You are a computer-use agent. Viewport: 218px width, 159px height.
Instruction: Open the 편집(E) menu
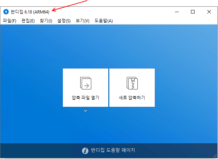click(x=28, y=21)
